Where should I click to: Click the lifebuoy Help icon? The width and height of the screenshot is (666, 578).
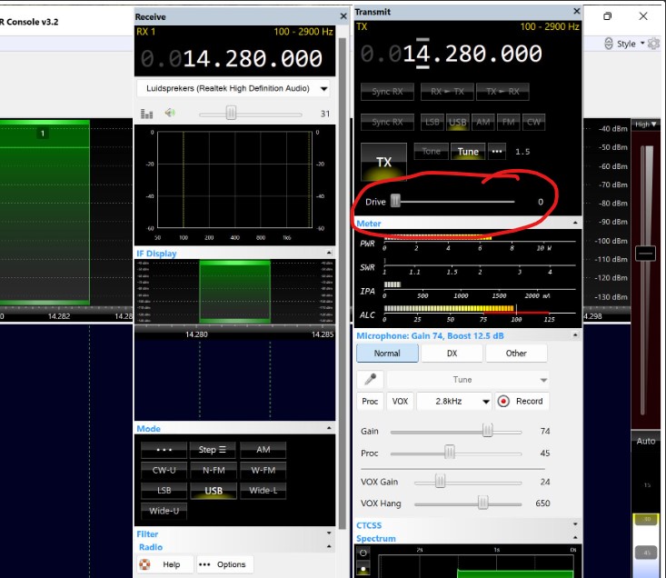tap(144, 564)
